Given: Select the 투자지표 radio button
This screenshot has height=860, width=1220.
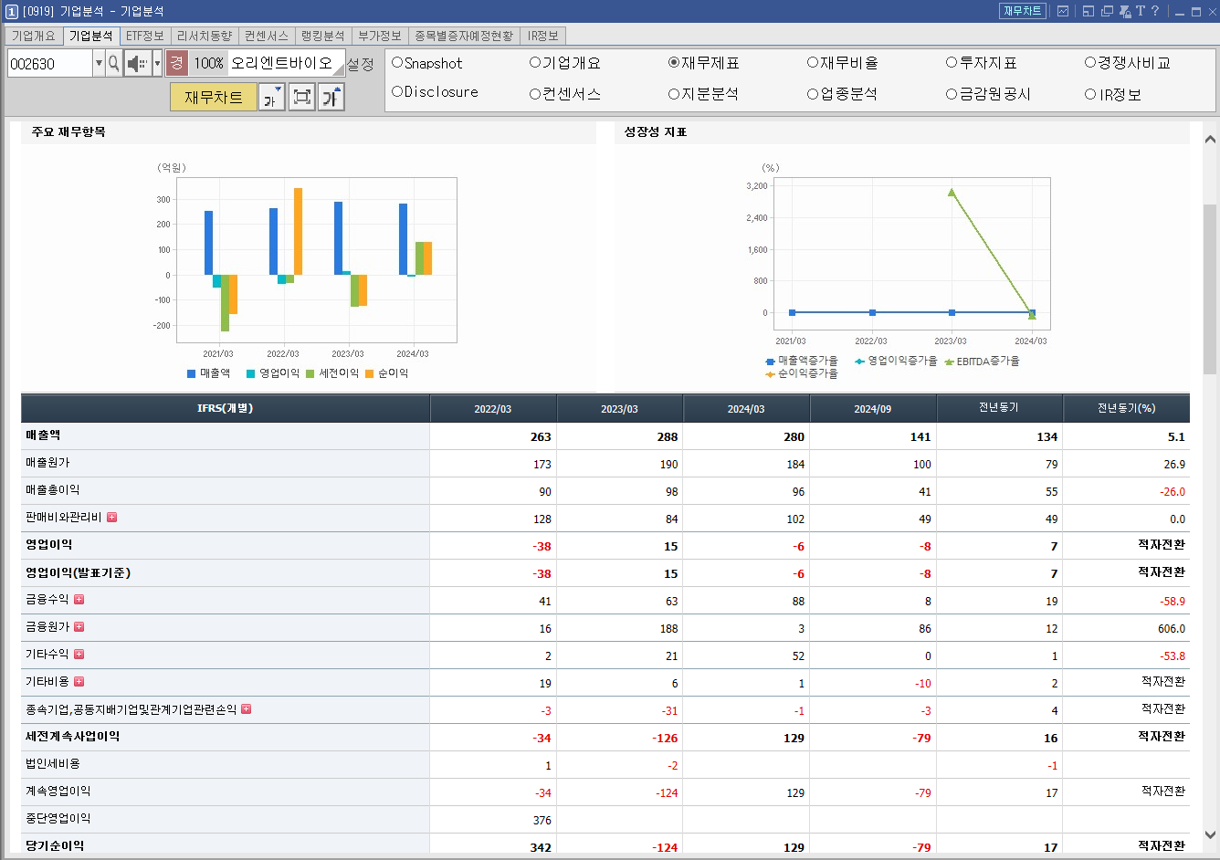Looking at the screenshot, I should point(952,63).
